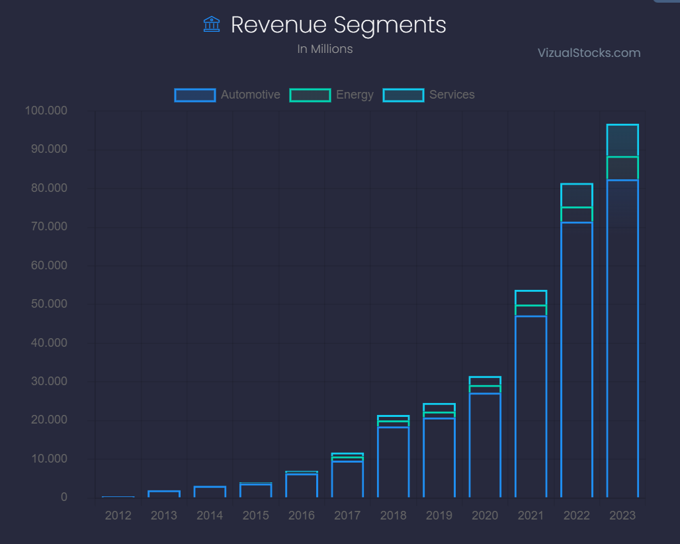This screenshot has width=680, height=544.
Task: Click the 2022 Services bar segment
Action: (576, 195)
